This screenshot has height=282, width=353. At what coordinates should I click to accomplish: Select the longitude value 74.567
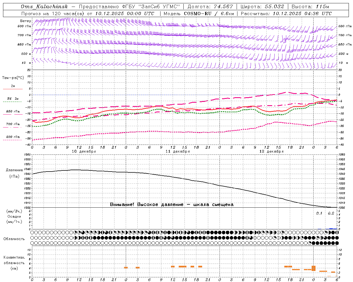point(223,7)
